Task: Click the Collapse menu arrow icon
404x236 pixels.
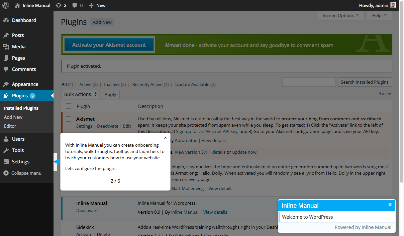Action: coord(6,173)
